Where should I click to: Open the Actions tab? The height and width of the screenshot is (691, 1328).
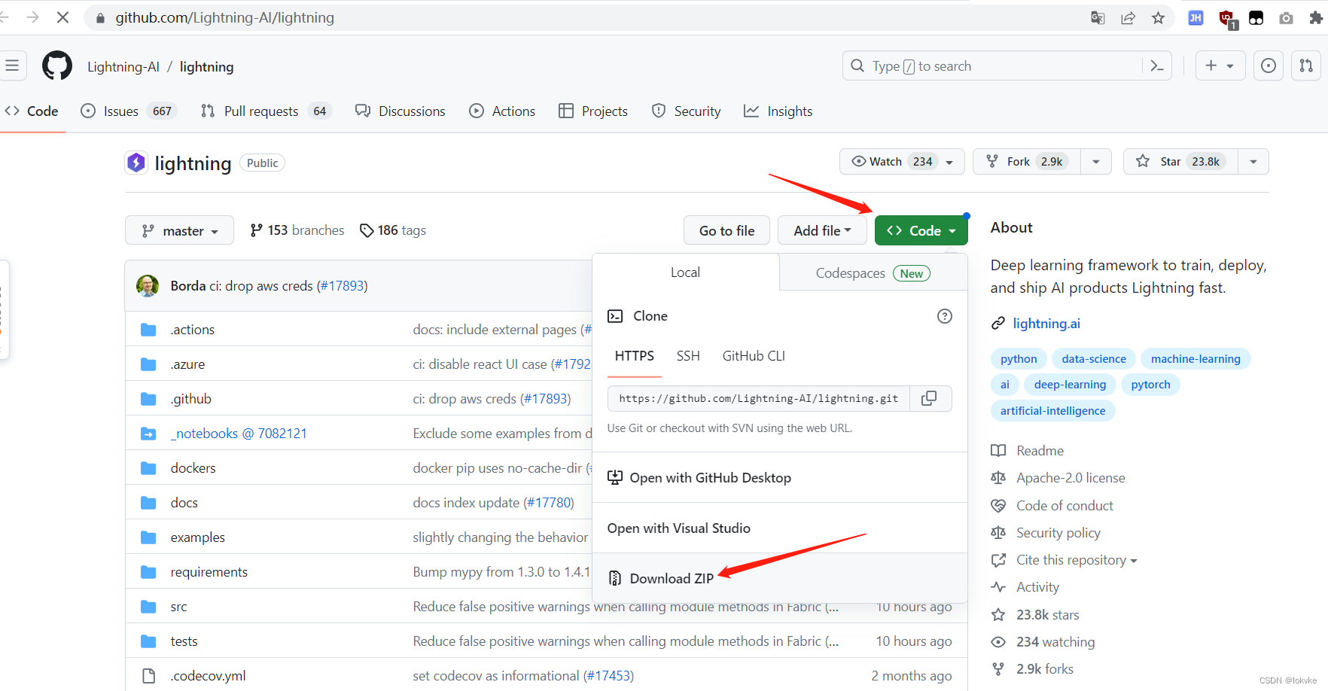pos(502,111)
